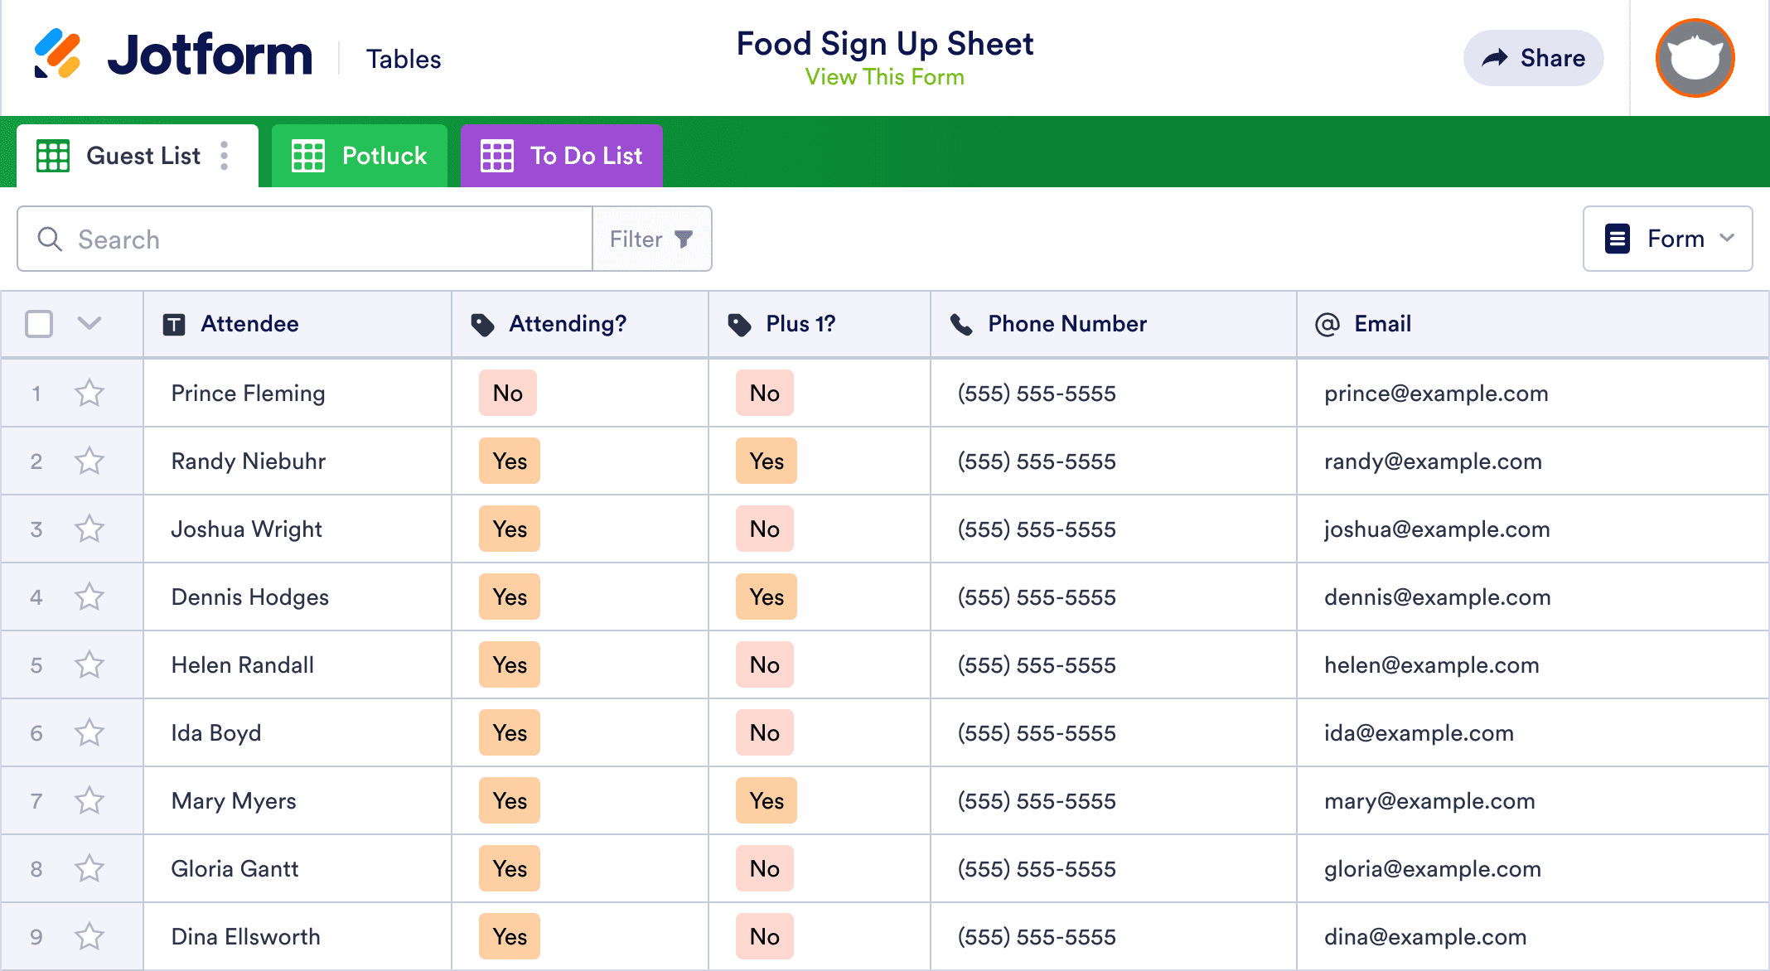Toggle the star favorite for Prince Fleming

click(89, 392)
